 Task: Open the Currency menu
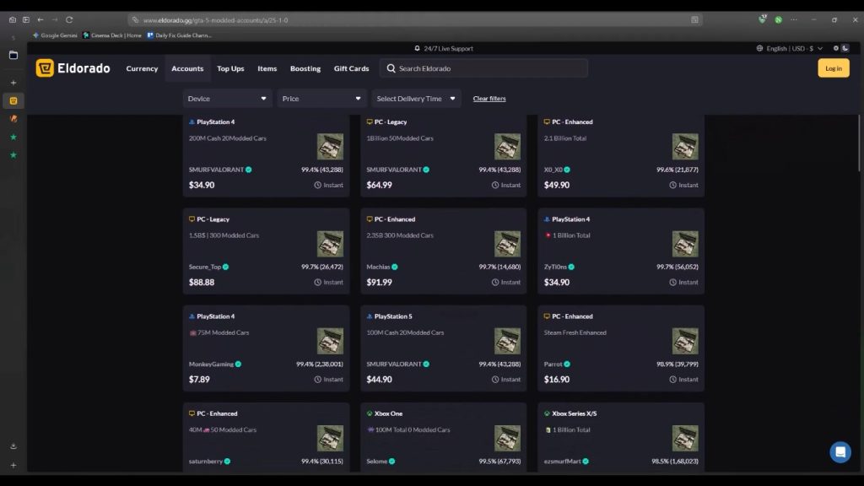[x=142, y=68]
